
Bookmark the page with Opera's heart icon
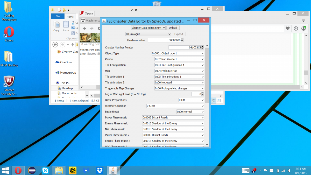coord(287,28)
